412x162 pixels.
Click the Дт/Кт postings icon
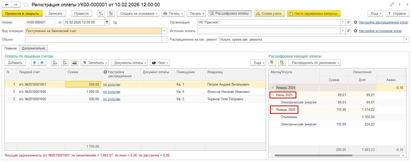101,13
